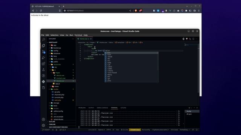
Task: Click the bookmark icon in browser toolbar
Action: pos(60,10)
